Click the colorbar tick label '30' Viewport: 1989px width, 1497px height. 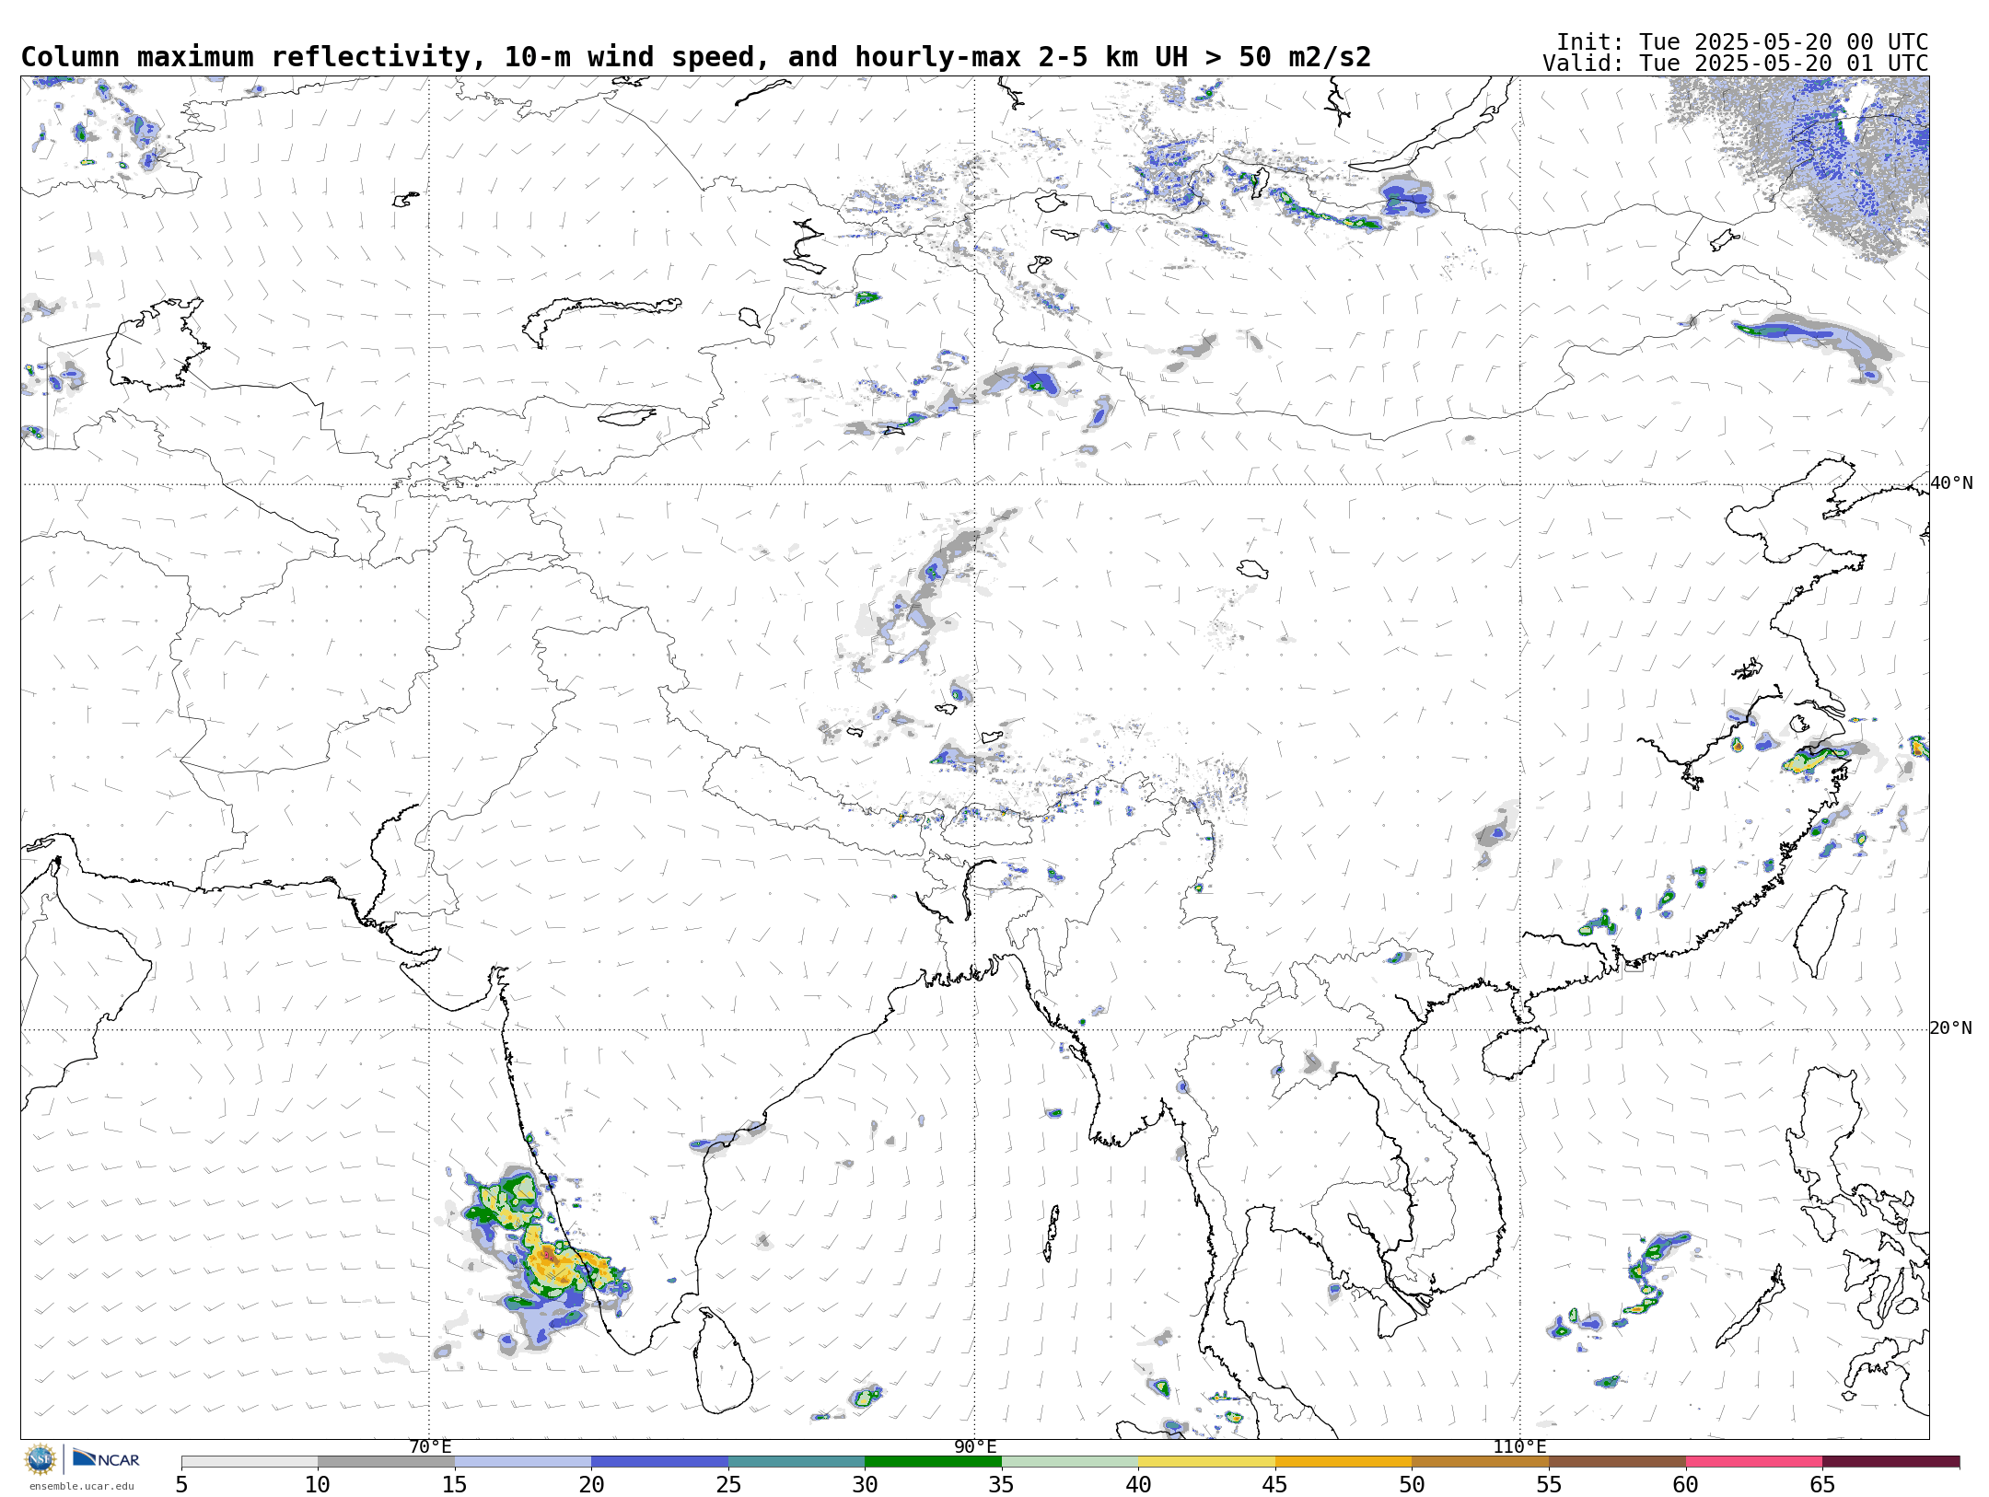pos(865,1484)
